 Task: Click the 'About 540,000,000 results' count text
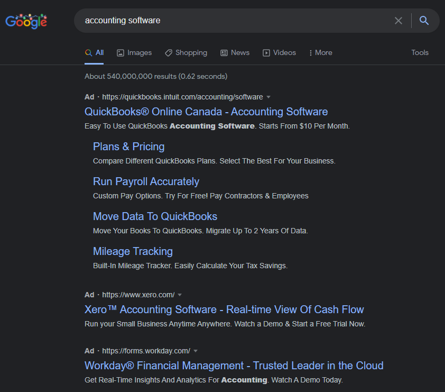(156, 76)
